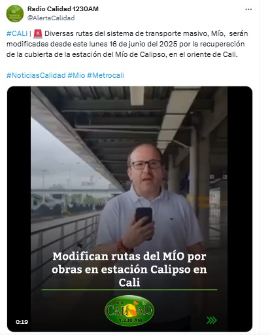The height and width of the screenshot is (335, 270).
Task: Click the right black bar of the video
Action: click(x=240, y=209)
